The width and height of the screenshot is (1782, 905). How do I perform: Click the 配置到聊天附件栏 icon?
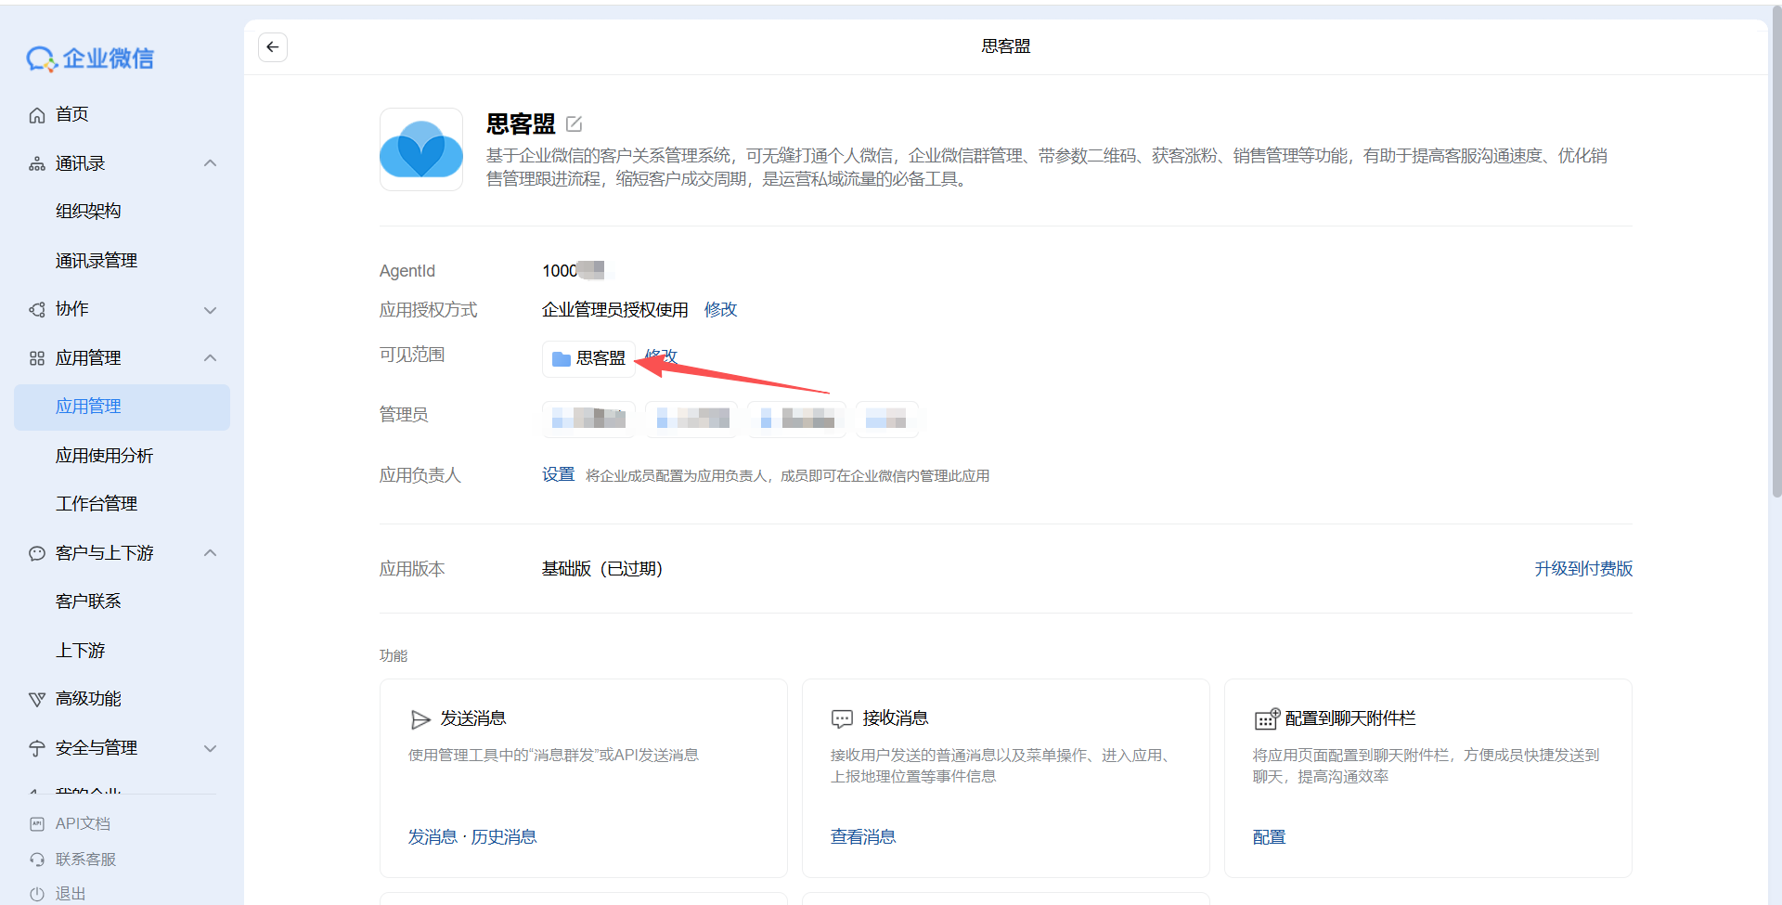(1267, 719)
